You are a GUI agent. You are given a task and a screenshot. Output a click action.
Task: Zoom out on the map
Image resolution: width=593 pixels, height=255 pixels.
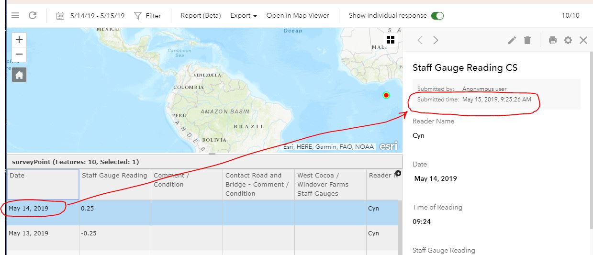[x=19, y=54]
